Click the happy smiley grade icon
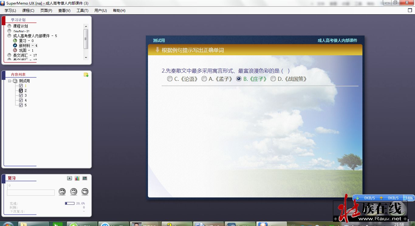 coord(85,192)
